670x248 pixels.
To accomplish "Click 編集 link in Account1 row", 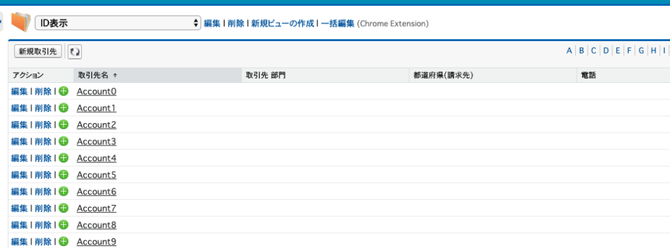I will coord(19,108).
